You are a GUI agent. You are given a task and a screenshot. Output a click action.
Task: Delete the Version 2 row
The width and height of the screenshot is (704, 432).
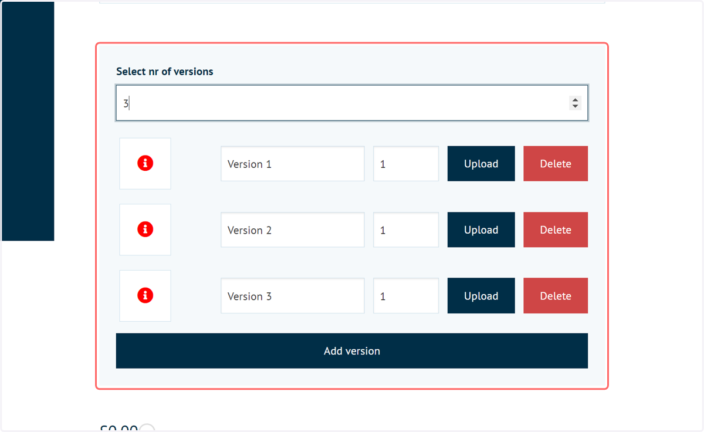pos(556,230)
